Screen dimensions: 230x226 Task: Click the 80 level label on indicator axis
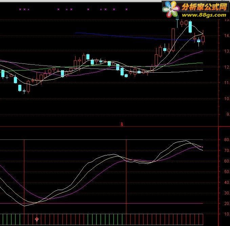pos(227,139)
